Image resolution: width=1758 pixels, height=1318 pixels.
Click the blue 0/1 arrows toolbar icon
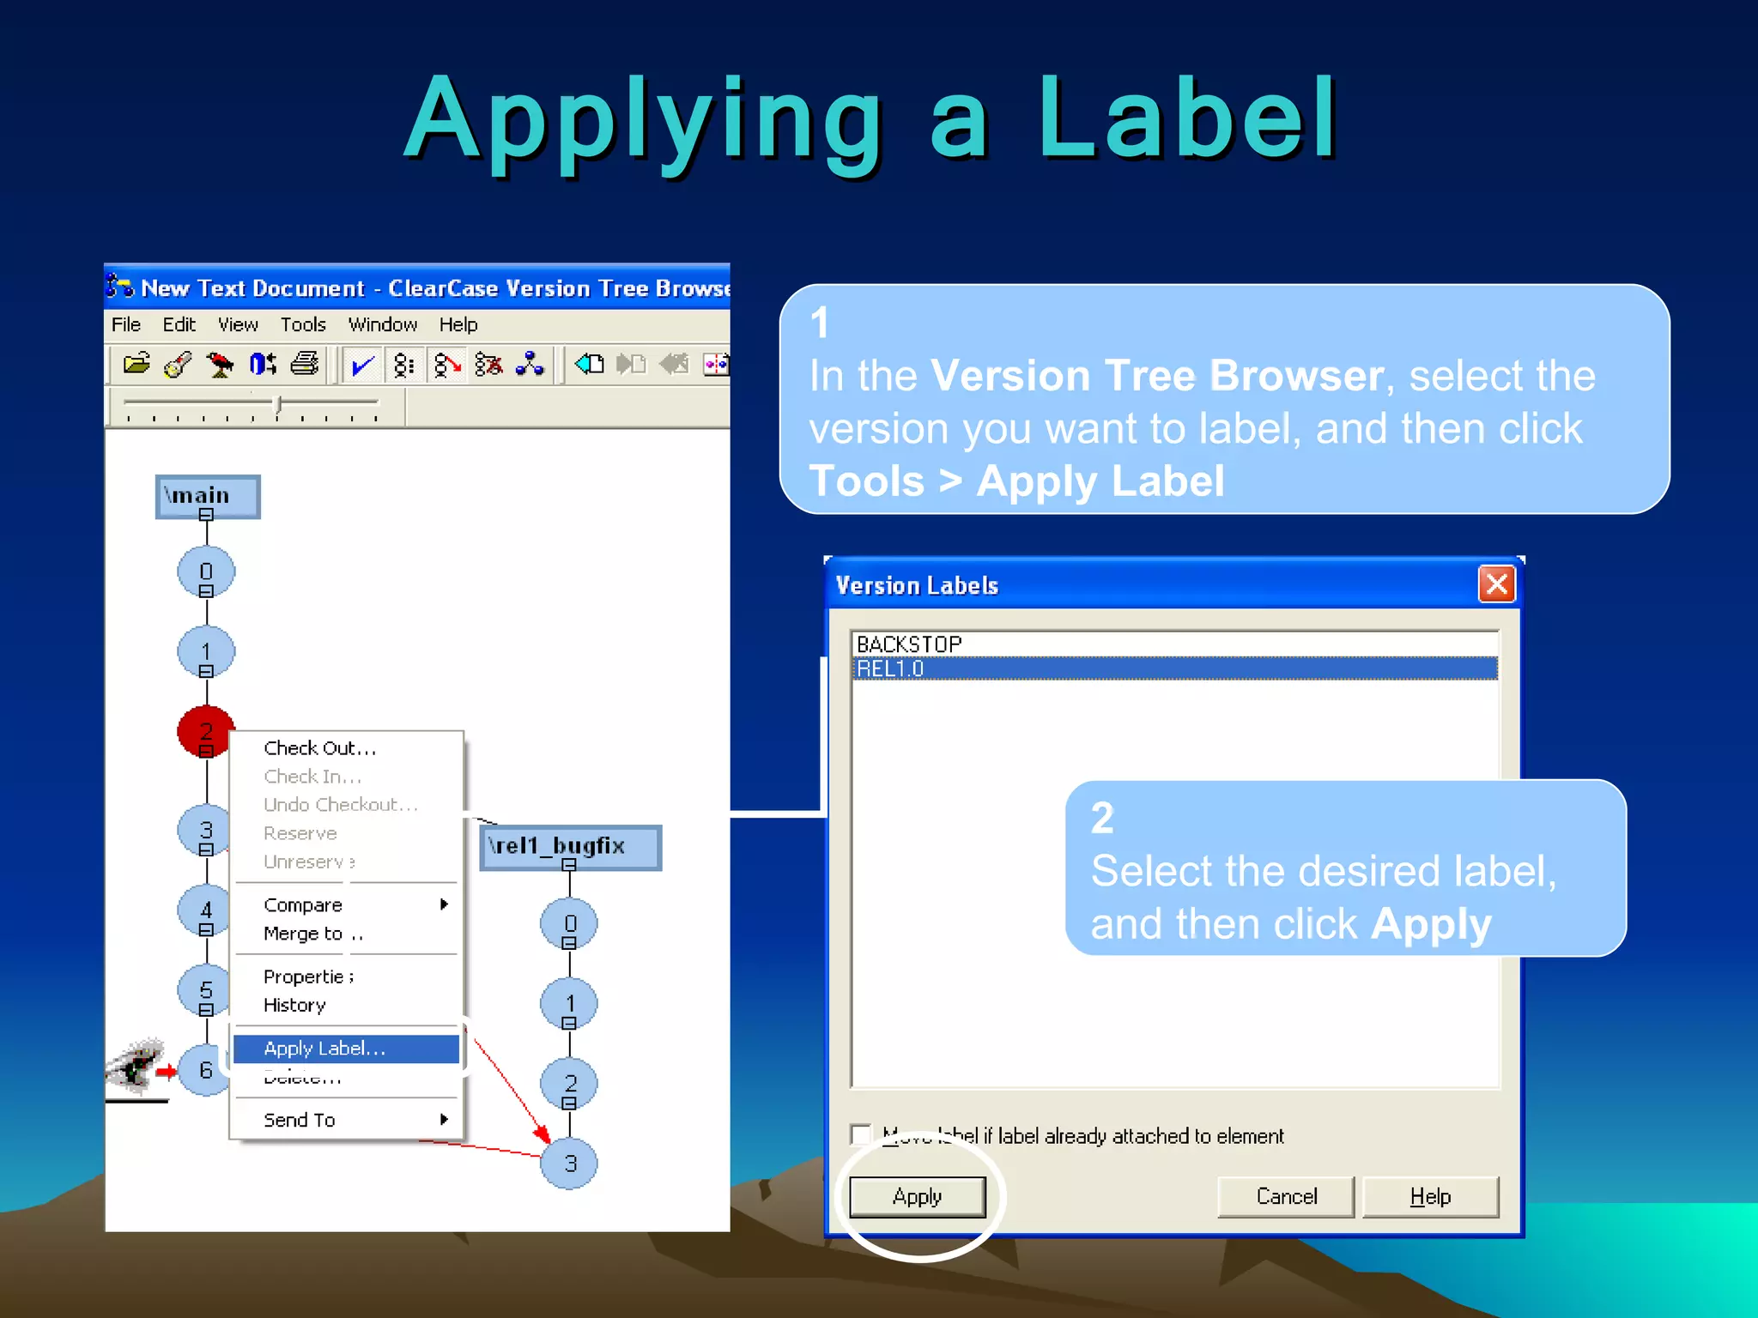click(x=262, y=365)
